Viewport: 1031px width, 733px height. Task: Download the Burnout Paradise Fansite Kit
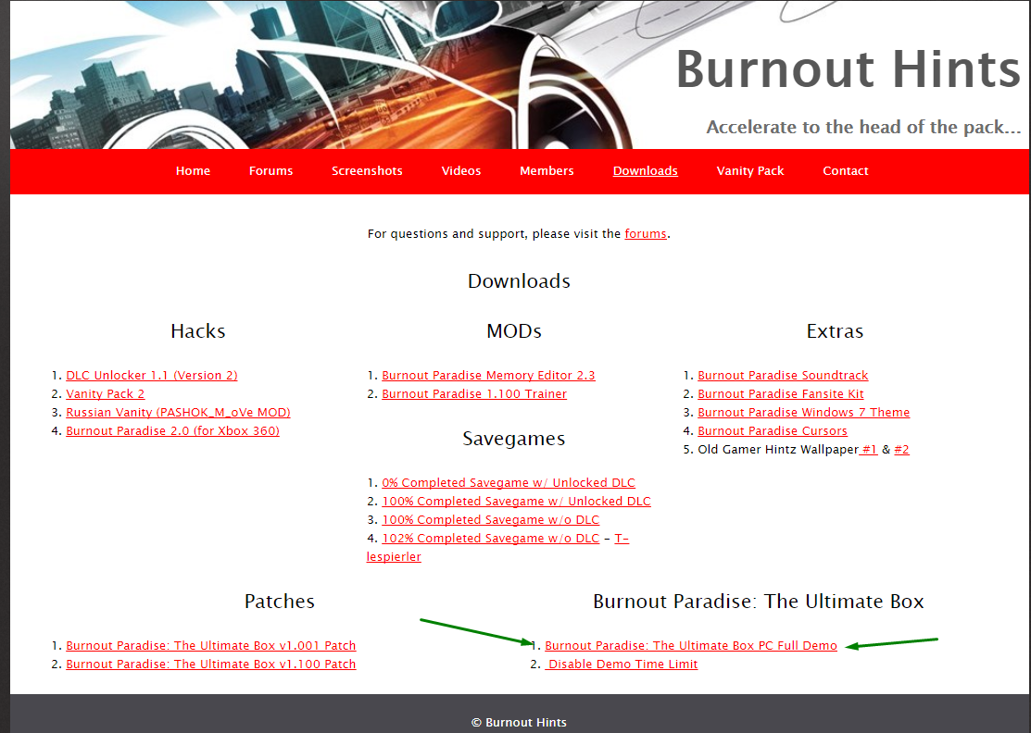coord(781,393)
